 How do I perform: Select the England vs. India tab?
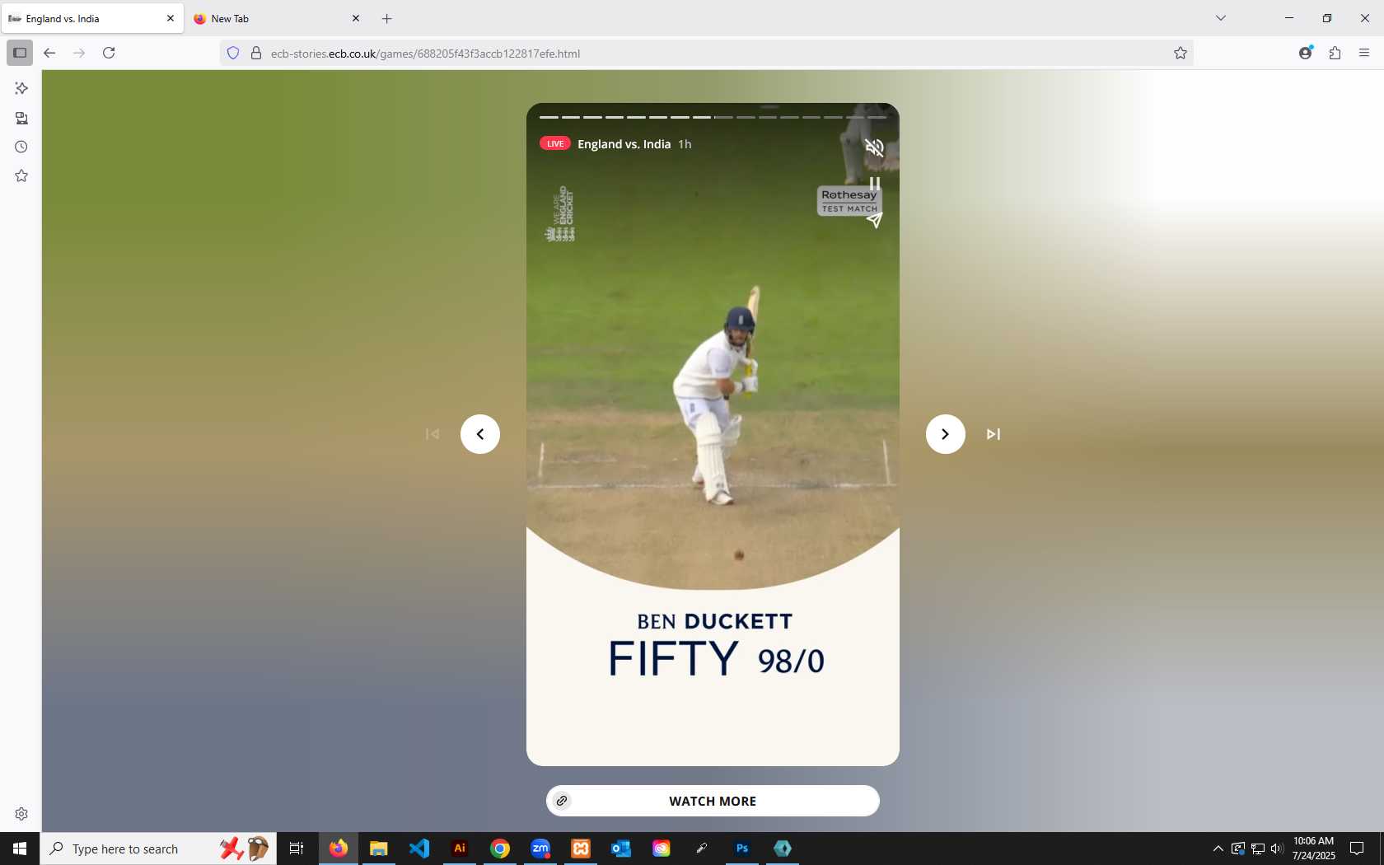(x=92, y=18)
